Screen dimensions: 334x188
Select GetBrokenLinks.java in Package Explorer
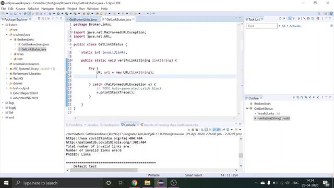[x=35, y=44]
